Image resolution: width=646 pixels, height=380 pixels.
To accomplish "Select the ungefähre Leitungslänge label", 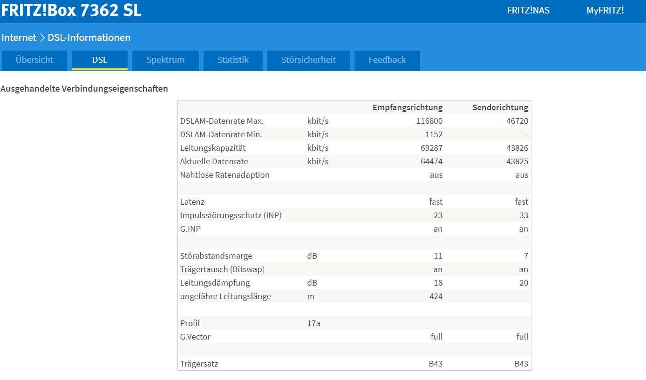I will (x=225, y=296).
